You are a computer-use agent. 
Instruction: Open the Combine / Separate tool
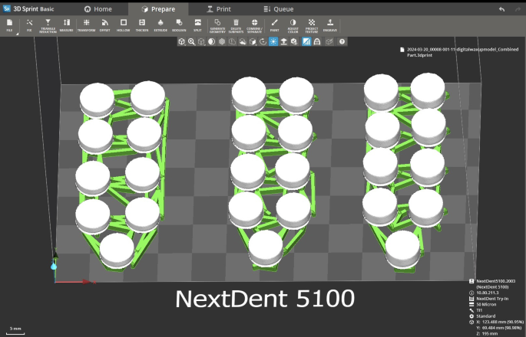tap(254, 25)
